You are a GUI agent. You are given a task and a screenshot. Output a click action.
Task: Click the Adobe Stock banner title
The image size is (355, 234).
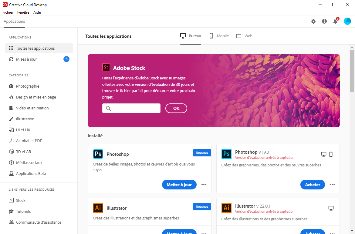[129, 68]
